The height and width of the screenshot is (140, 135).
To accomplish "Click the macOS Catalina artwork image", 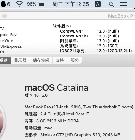I will (x=3, y=121).
